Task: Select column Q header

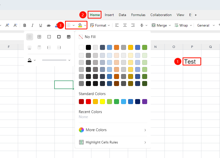Action: point(210,47)
